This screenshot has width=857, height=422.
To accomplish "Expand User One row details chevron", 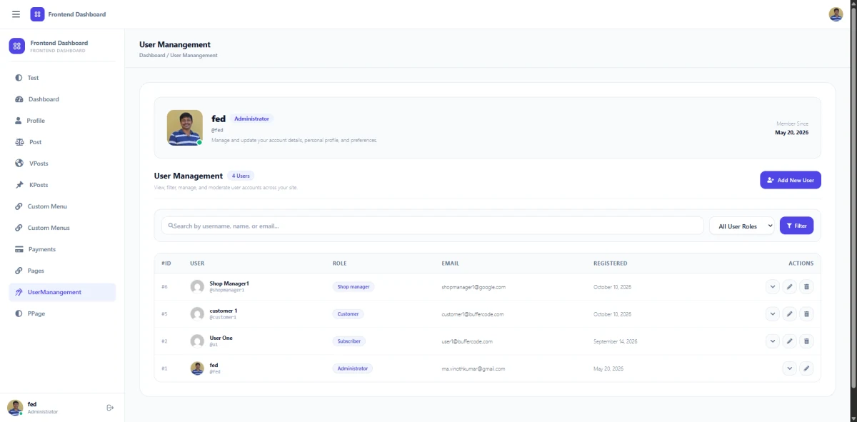I will tap(773, 341).
